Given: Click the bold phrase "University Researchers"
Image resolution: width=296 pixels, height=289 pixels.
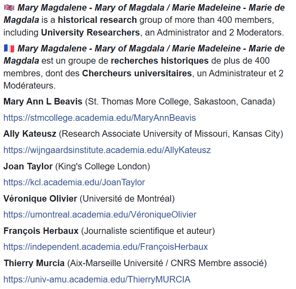Looking at the screenshot, I should coord(90,32).
